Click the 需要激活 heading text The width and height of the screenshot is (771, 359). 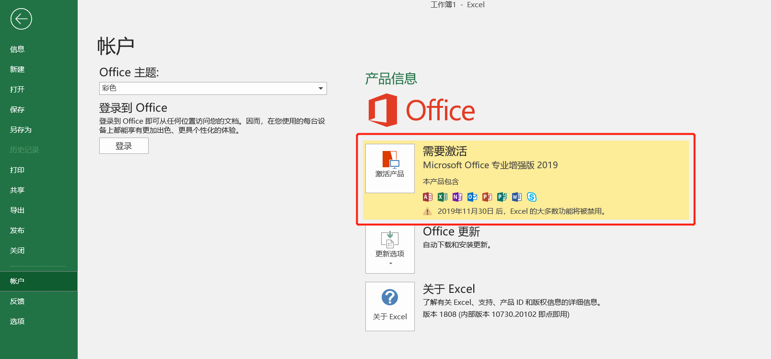tap(445, 151)
